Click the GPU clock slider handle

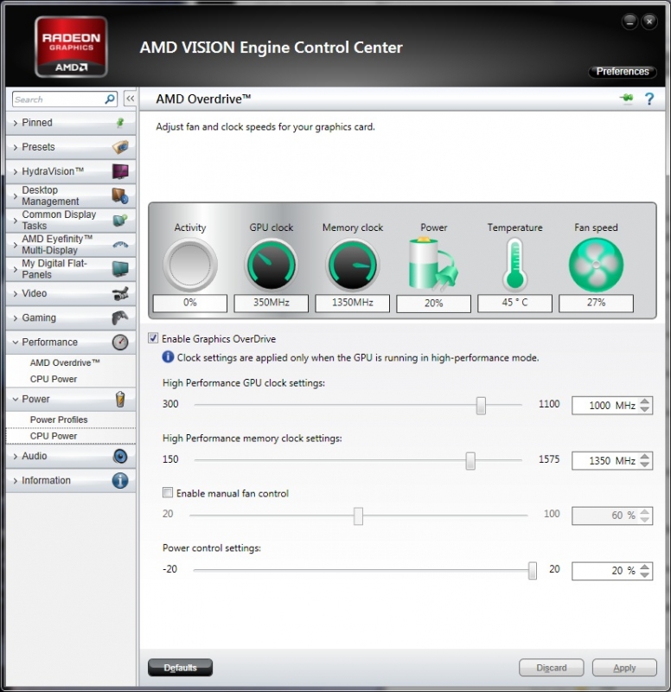(481, 406)
